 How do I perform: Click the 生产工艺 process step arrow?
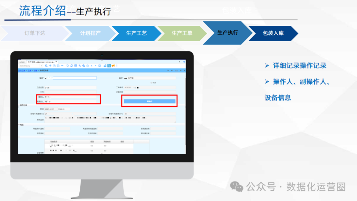click(x=137, y=33)
